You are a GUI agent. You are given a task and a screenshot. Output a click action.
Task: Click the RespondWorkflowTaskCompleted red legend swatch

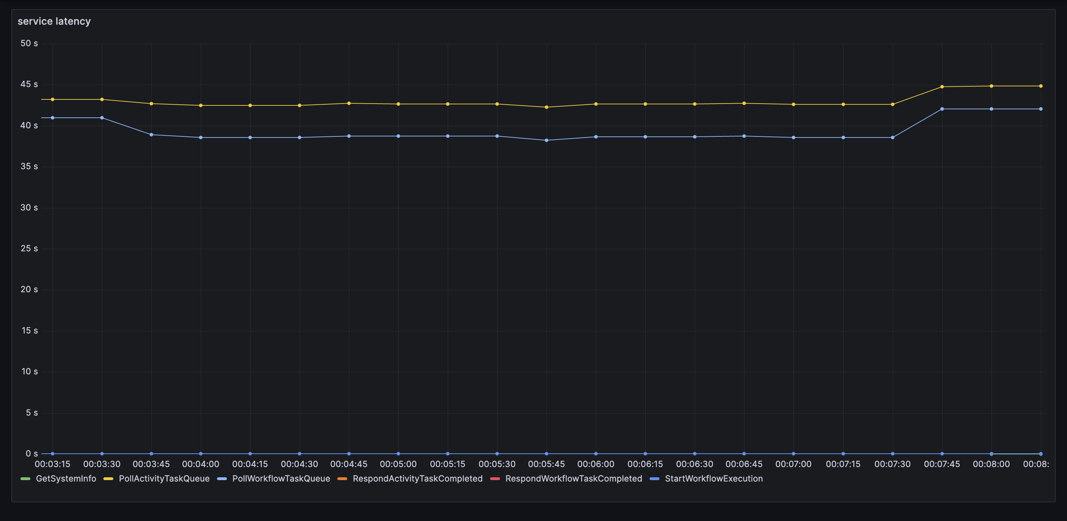click(x=495, y=479)
